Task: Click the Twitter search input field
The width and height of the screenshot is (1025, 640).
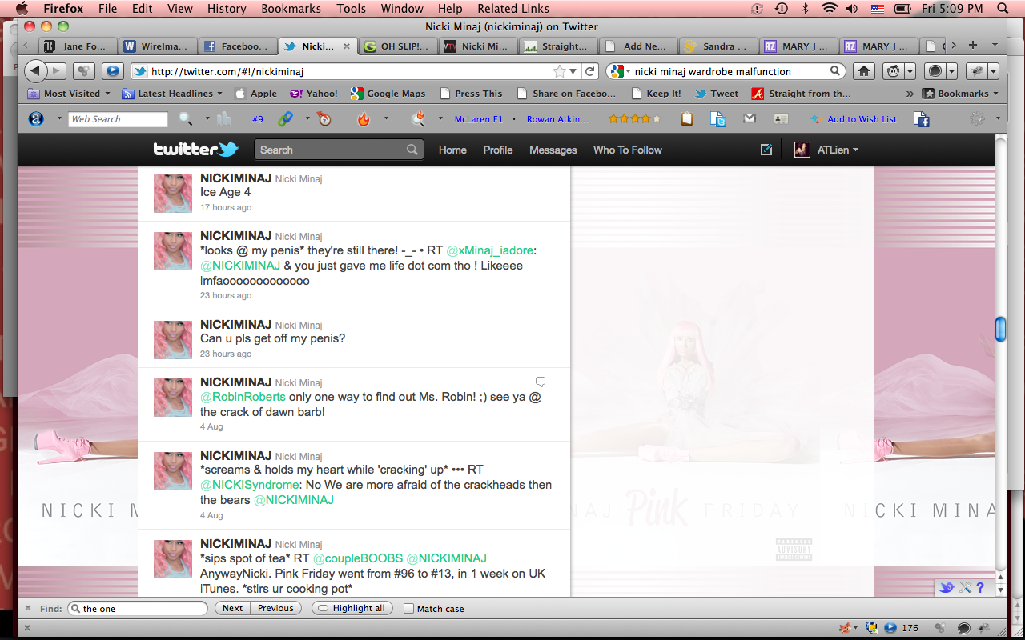Action: click(332, 150)
